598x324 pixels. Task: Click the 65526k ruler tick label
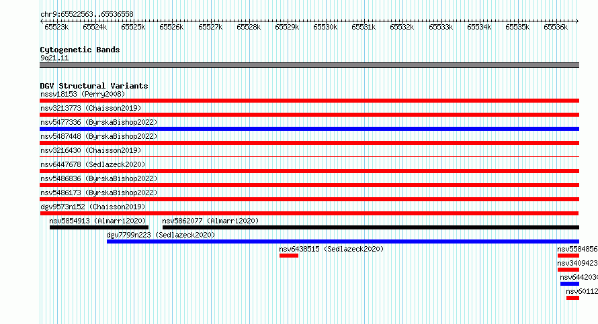(x=171, y=27)
